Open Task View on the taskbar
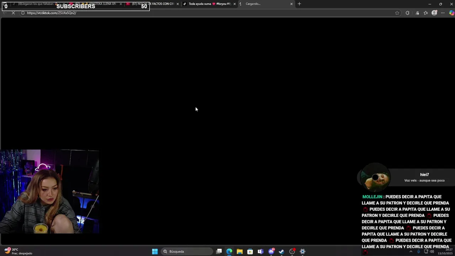Image resolution: width=455 pixels, height=256 pixels. pyautogui.click(x=219, y=251)
